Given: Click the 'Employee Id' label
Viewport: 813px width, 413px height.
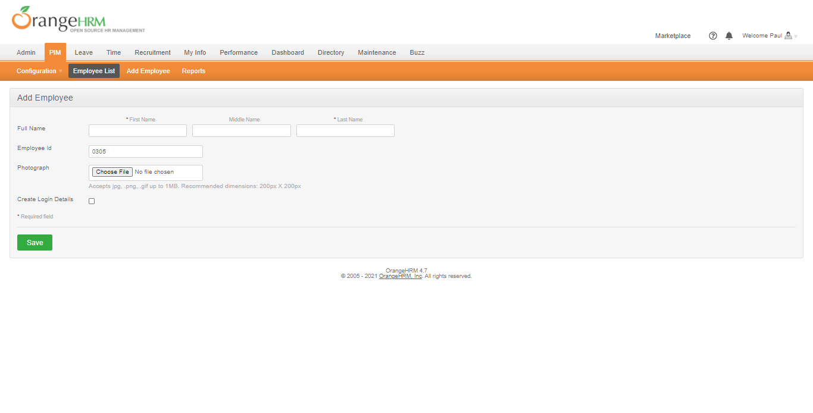Looking at the screenshot, I should pos(35,148).
